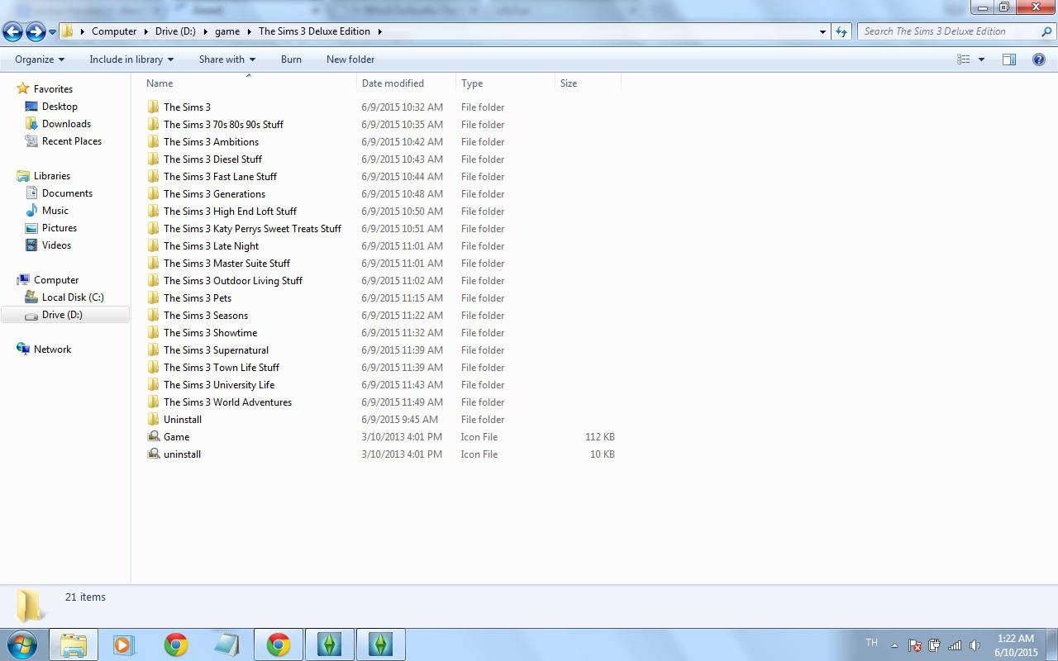The height and width of the screenshot is (661, 1058).
Task: Open recent pages dropdown beside Forward arrow
Action: (x=52, y=32)
